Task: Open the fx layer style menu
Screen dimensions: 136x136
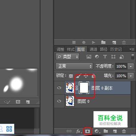Action: tap(79, 131)
